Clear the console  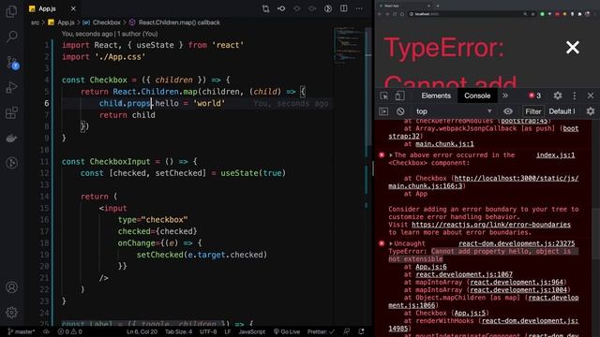click(400, 111)
